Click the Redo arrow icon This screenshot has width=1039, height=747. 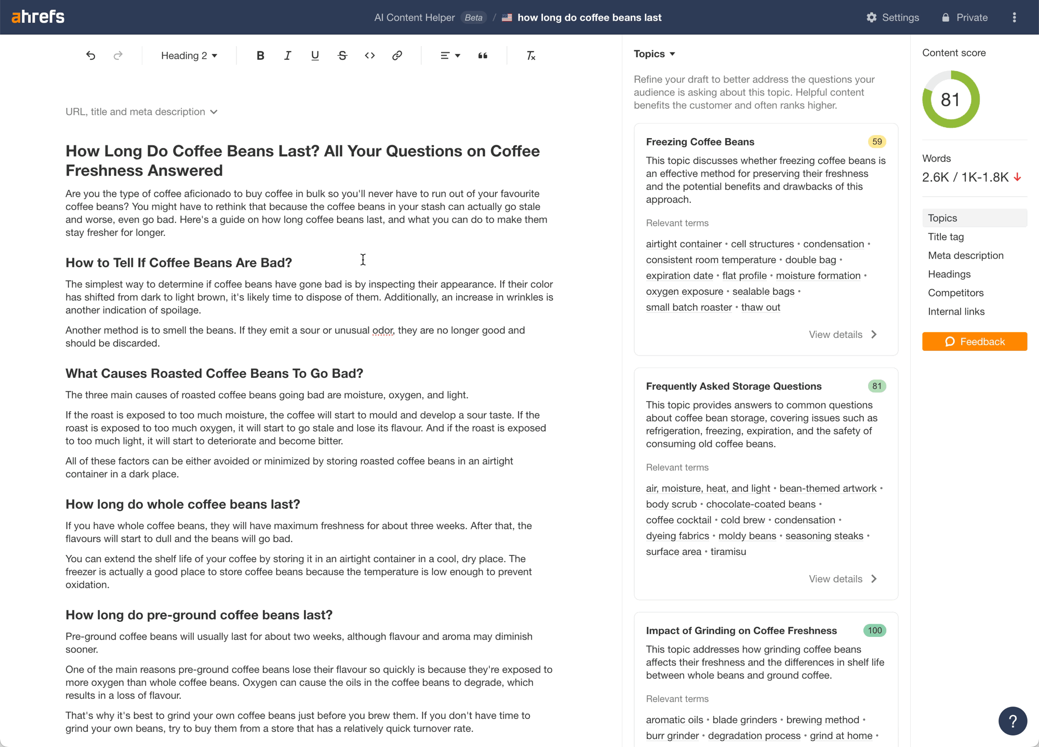click(118, 56)
